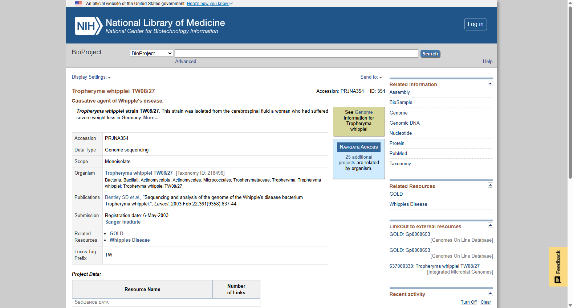This screenshot has height=308, width=573.
Task: Click the Number of Links header
Action: point(236,290)
